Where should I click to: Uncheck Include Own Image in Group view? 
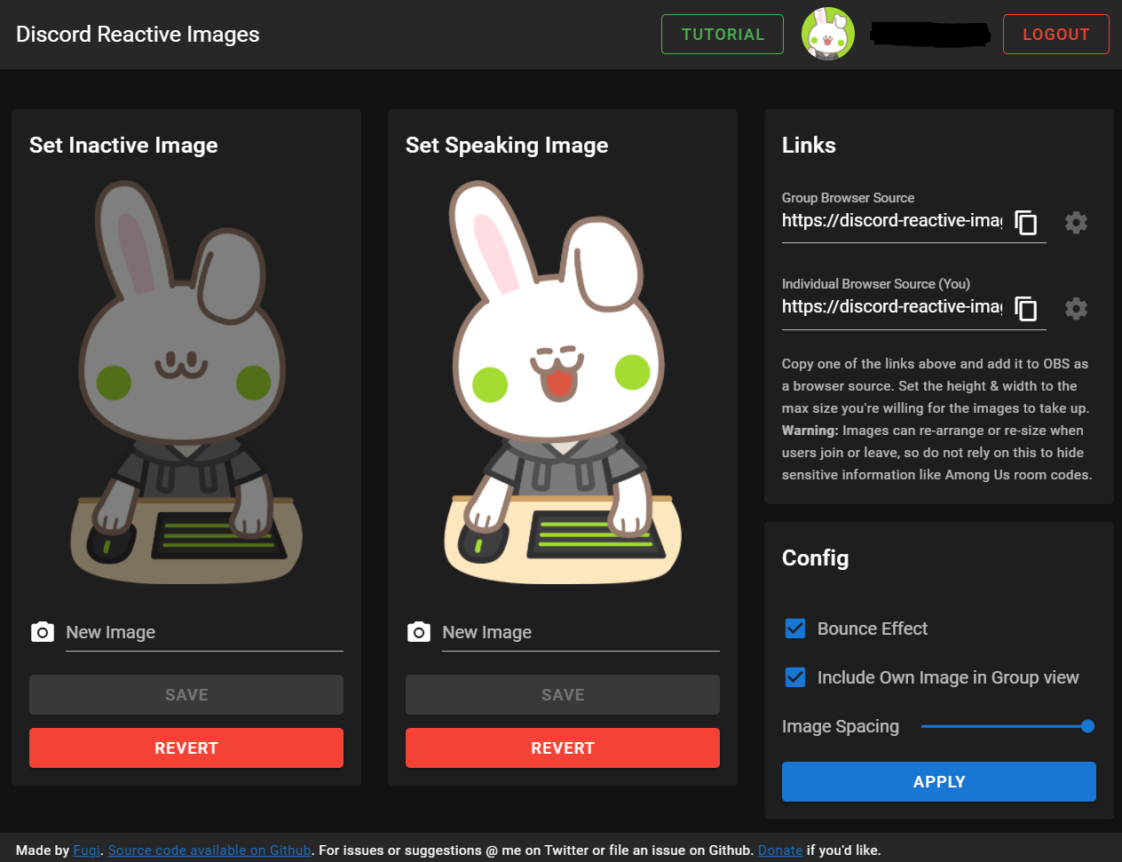795,677
